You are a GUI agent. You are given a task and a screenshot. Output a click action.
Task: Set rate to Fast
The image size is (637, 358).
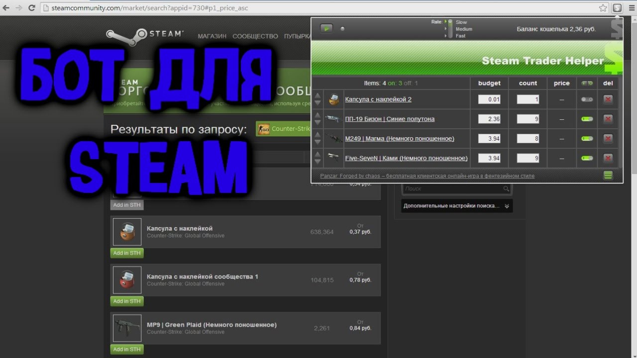460,36
